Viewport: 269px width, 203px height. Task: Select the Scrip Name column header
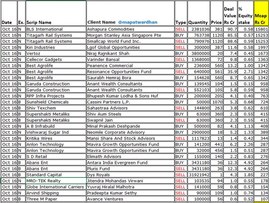pos(56,13)
